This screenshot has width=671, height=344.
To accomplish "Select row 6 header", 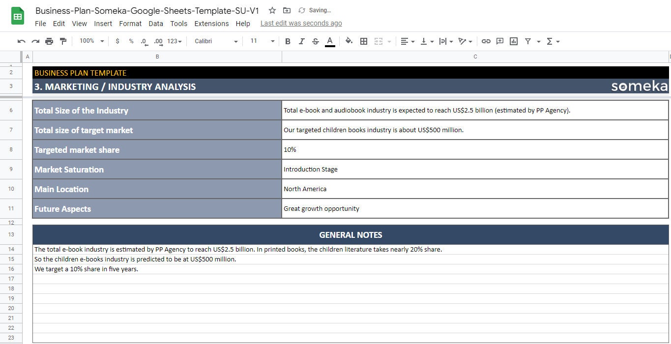I will [x=11, y=110].
